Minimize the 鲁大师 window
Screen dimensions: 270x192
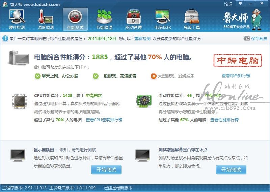[x=250, y=3]
